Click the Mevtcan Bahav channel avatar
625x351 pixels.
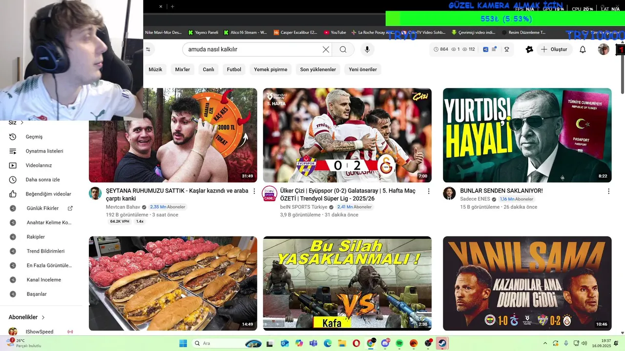(x=95, y=193)
